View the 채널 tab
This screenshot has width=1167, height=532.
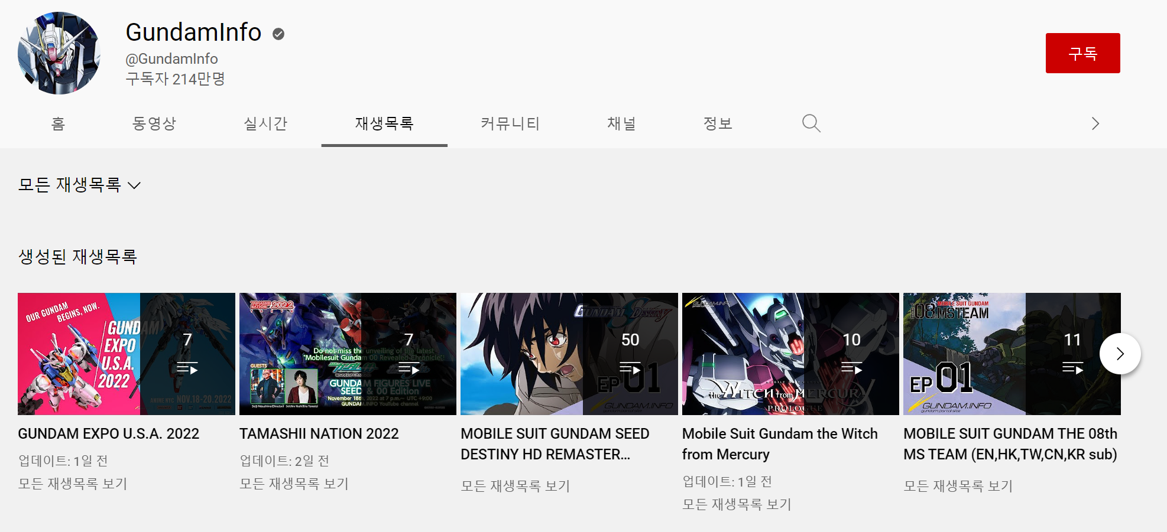click(621, 123)
